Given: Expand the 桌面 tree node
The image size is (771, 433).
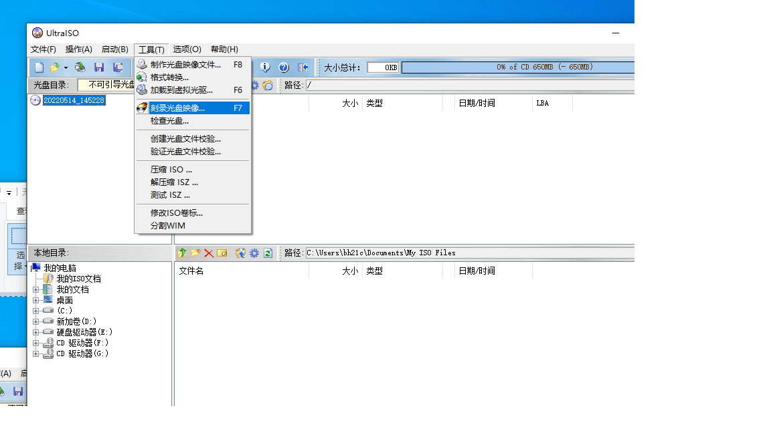Looking at the screenshot, I should tap(35, 301).
